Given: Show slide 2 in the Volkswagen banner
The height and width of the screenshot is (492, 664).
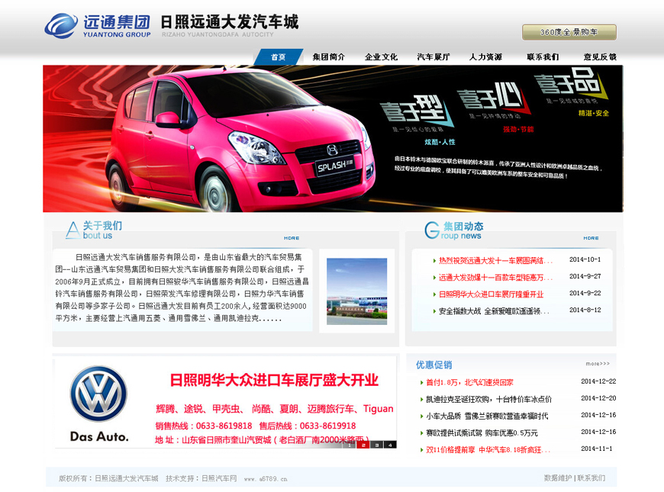Looking at the screenshot, I should (x=363, y=445).
